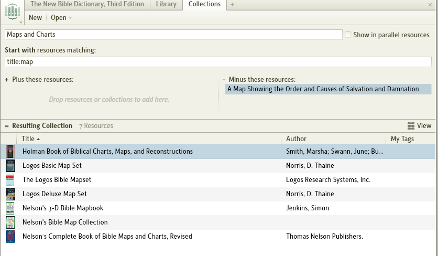The width and height of the screenshot is (438, 256).
Task: Switch to The New Bible Dictionary tab
Action: coord(87,4)
